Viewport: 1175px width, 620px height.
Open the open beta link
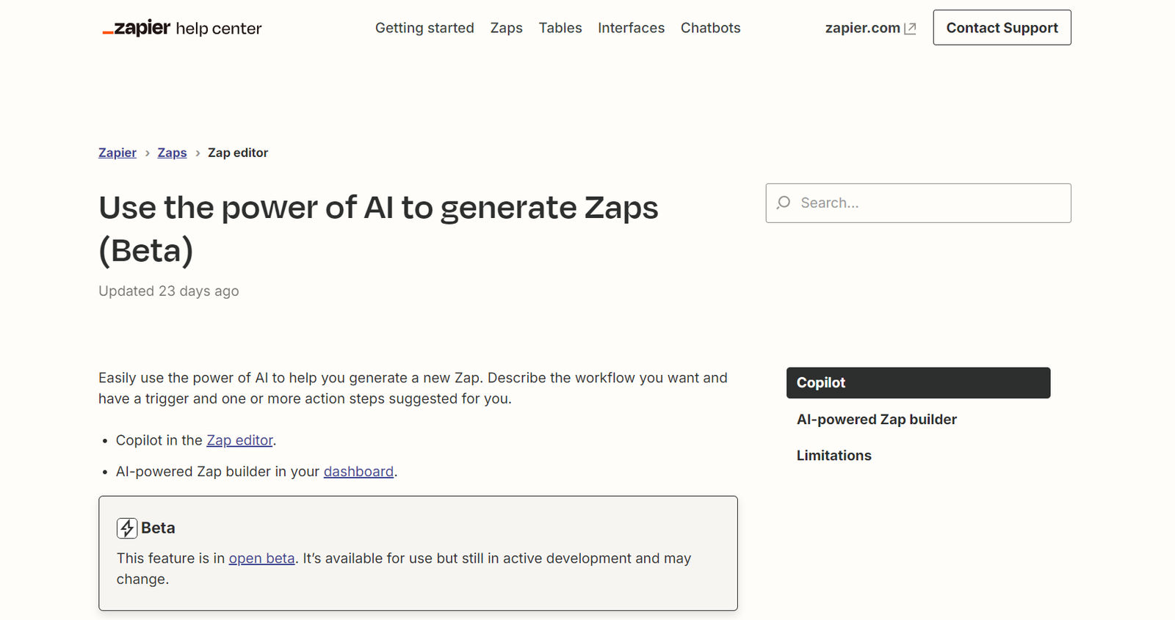pyautogui.click(x=261, y=558)
